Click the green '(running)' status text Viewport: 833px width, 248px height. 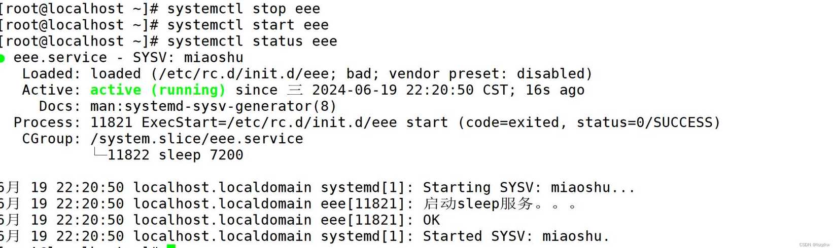point(188,90)
